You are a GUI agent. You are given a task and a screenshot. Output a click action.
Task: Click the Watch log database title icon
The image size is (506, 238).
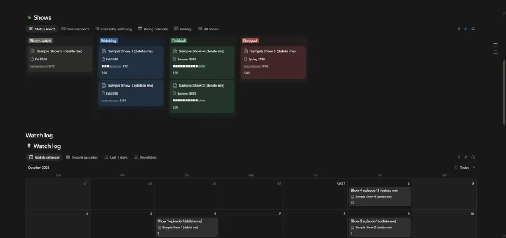29,146
